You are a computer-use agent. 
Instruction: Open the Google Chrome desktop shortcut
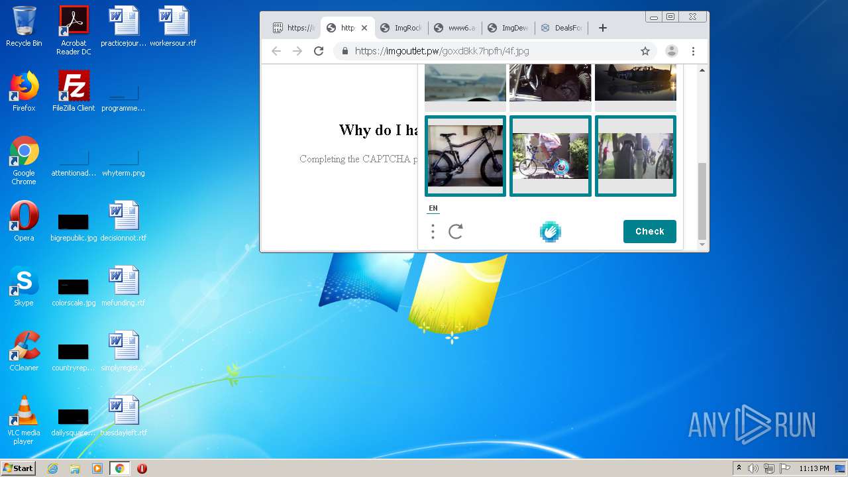pyautogui.click(x=24, y=160)
